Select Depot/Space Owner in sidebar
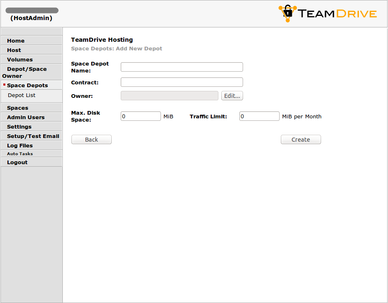 pos(26,72)
